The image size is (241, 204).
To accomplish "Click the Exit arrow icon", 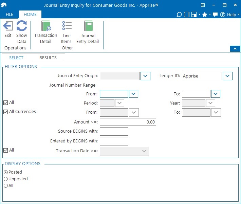I will pos(8,26).
